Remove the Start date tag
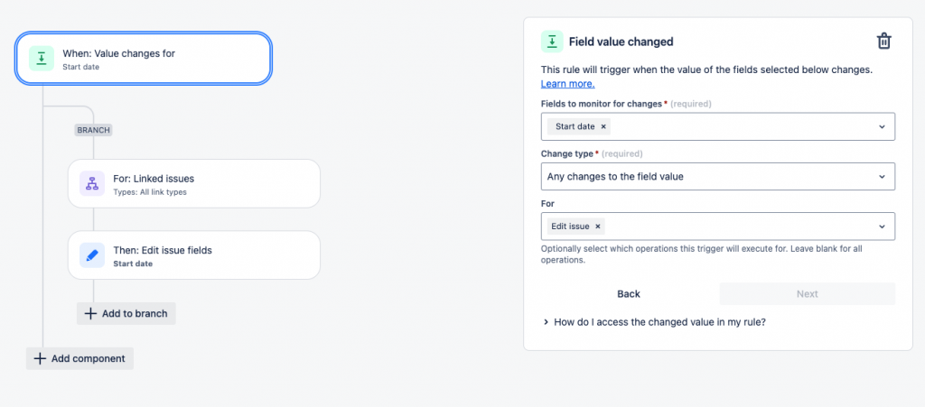The width and height of the screenshot is (925, 407). point(603,126)
